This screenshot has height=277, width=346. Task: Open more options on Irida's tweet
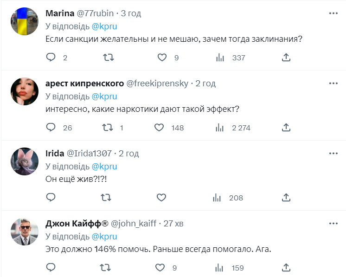(x=333, y=154)
